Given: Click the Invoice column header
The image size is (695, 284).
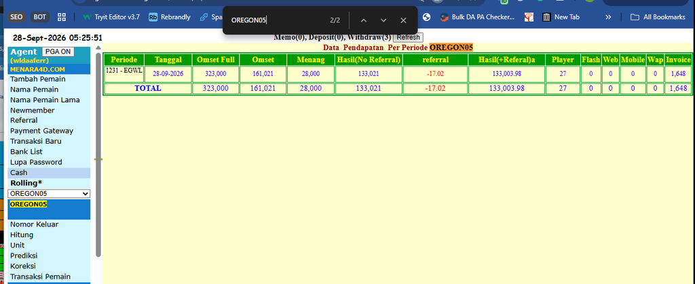Looking at the screenshot, I should [x=678, y=60].
